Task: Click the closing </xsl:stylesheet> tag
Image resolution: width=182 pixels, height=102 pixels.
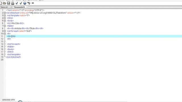Action: click(x=13, y=57)
